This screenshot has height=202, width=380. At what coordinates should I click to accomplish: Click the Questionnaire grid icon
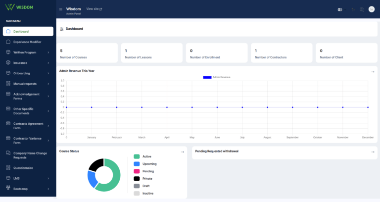pos(8,167)
